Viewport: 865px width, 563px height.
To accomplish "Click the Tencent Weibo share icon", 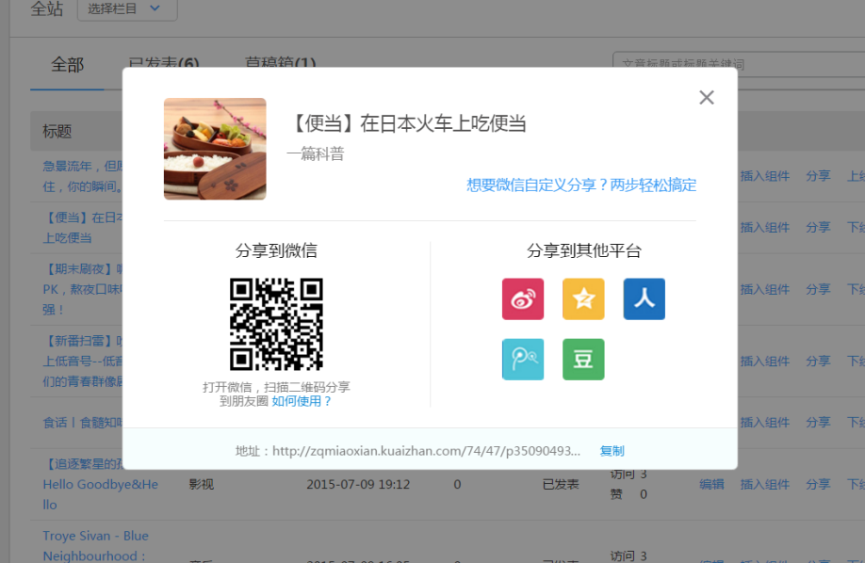I will (x=523, y=360).
